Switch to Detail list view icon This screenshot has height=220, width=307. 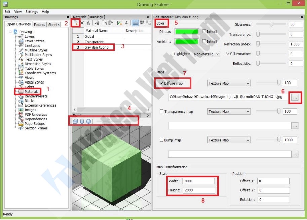coord(136,23)
